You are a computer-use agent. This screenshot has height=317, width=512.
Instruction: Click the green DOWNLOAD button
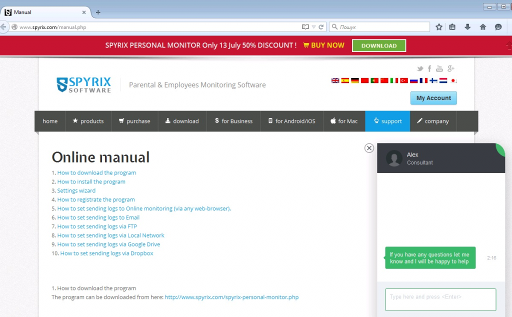point(378,45)
